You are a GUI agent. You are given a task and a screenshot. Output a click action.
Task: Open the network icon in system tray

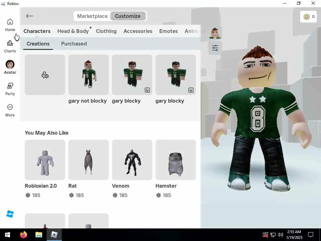[x=273, y=235]
